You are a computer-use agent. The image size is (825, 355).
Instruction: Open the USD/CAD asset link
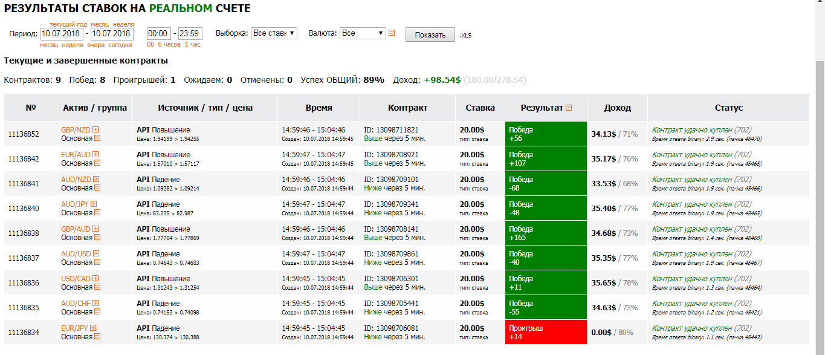tap(76, 278)
